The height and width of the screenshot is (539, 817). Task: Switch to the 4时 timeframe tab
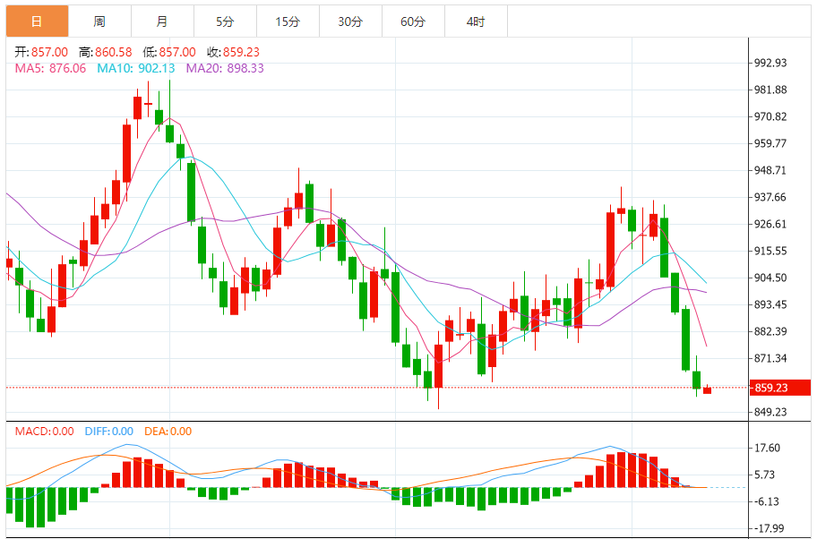(476, 21)
